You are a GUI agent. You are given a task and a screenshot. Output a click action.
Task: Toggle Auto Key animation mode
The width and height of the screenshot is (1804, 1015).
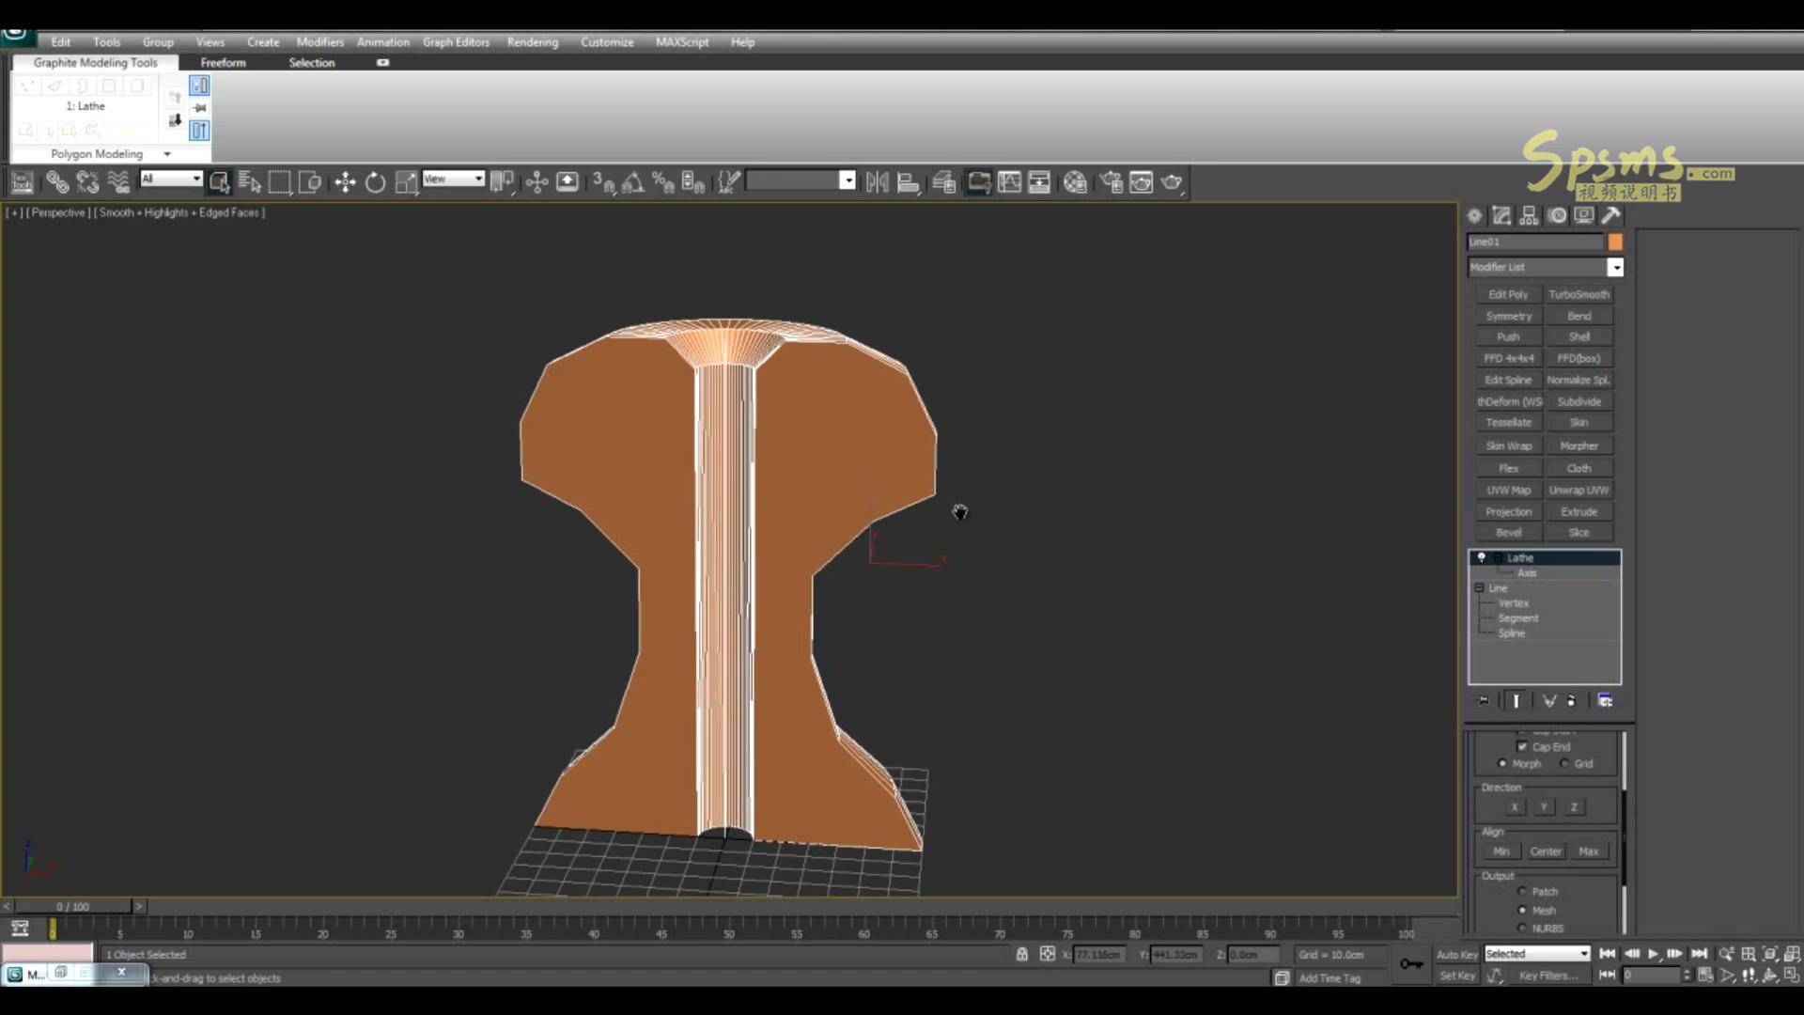click(x=1456, y=954)
